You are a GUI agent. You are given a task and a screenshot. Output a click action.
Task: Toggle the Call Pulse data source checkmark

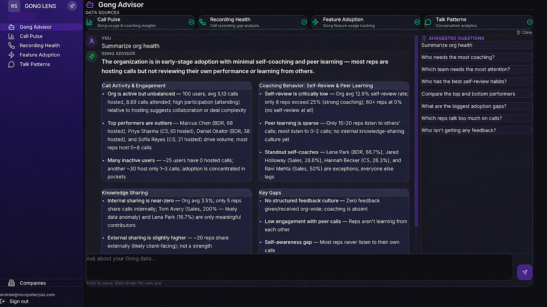(x=191, y=22)
